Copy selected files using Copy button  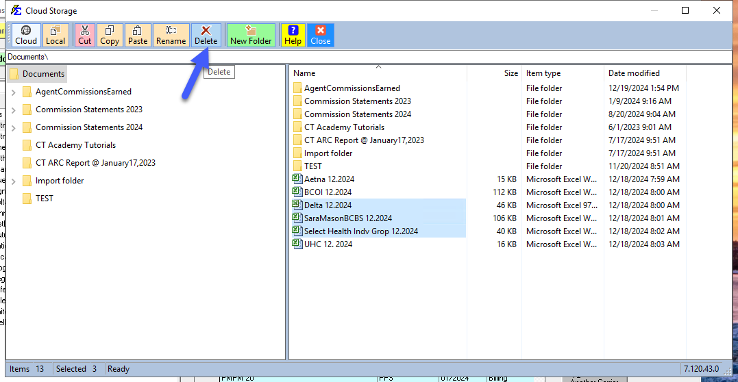tap(110, 36)
